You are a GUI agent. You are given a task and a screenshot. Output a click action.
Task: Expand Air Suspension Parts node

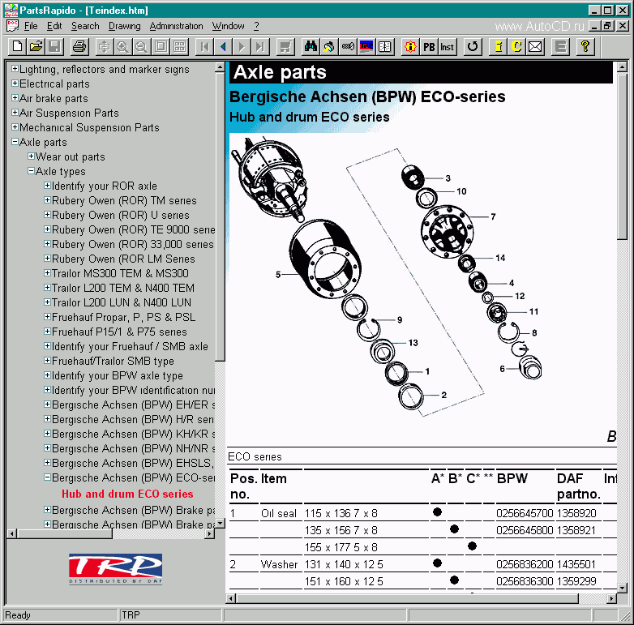coord(15,113)
